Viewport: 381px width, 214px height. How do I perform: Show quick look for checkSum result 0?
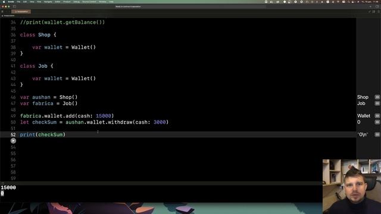(x=377, y=122)
